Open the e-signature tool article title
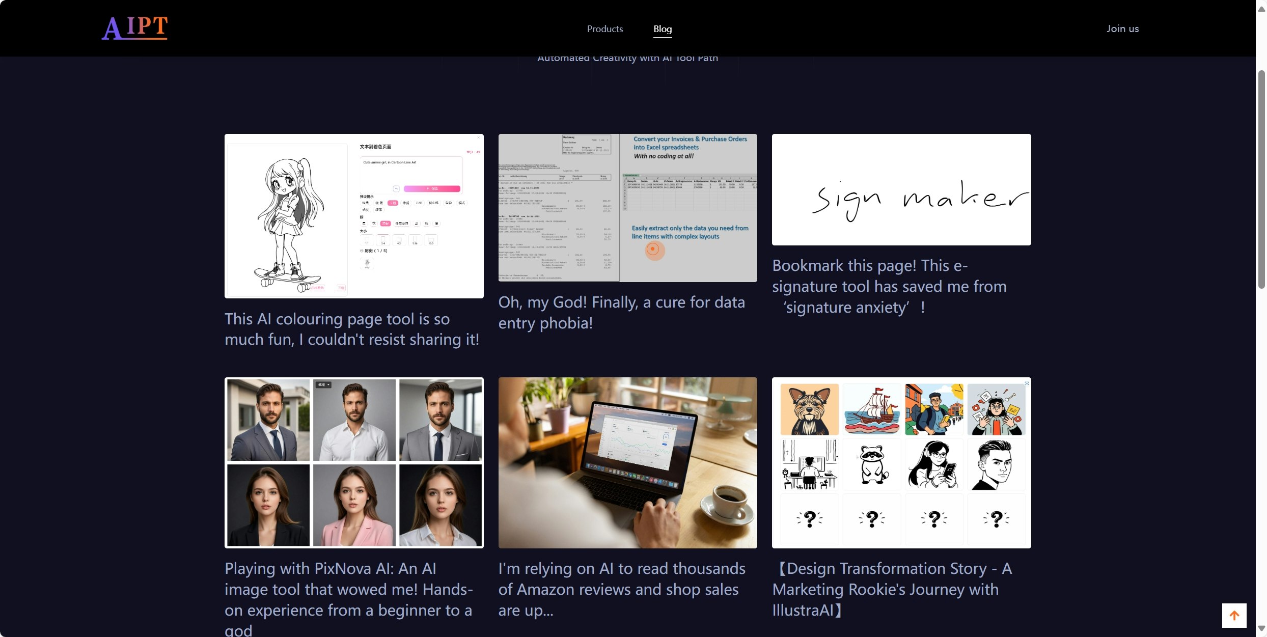1267x637 pixels. [x=889, y=286]
